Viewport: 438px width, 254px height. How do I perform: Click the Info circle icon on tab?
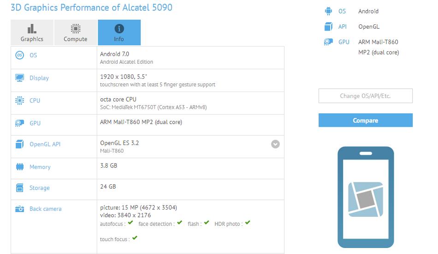(x=119, y=29)
